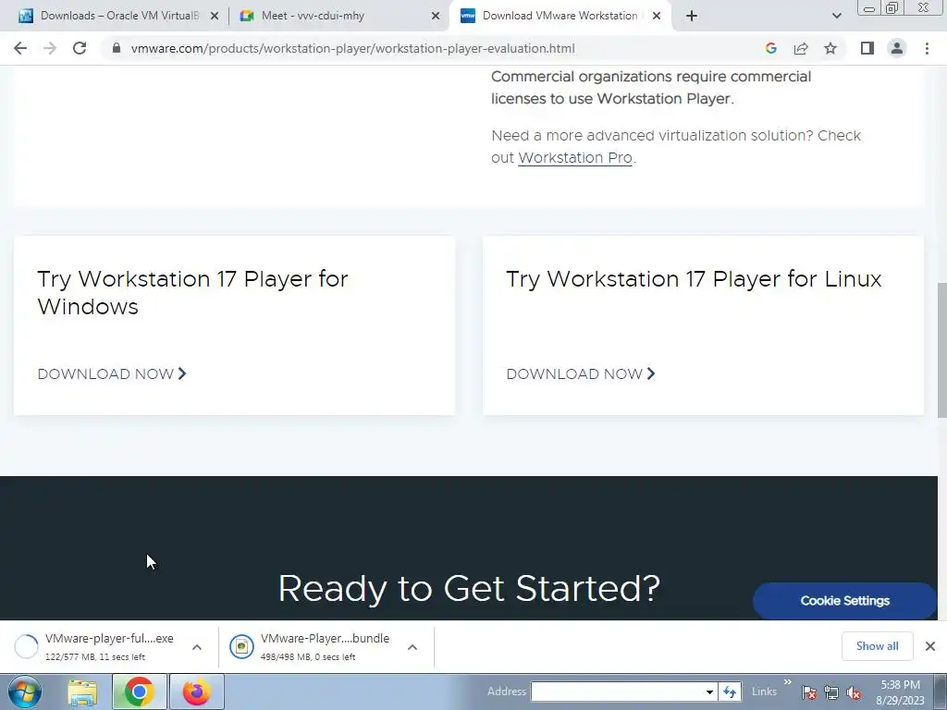The image size is (947, 710).
Task: Click the page vertical scrollbar
Action: pos(941,350)
